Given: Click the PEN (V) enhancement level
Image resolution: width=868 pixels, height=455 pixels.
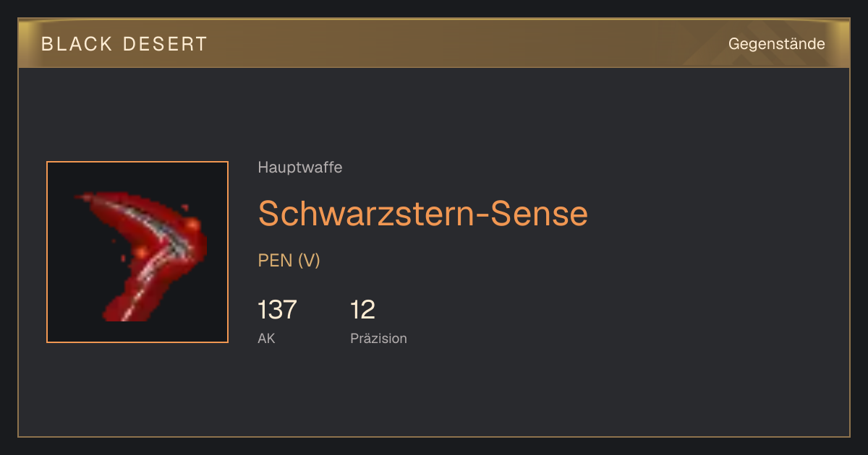Looking at the screenshot, I should tap(289, 261).
